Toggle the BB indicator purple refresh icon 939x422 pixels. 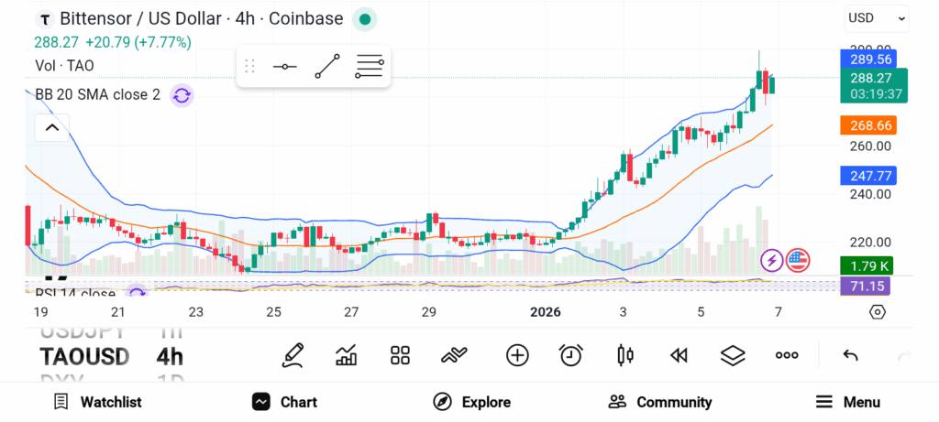(x=182, y=94)
